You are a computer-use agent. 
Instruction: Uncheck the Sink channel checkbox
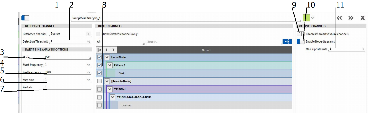tap(99, 73)
